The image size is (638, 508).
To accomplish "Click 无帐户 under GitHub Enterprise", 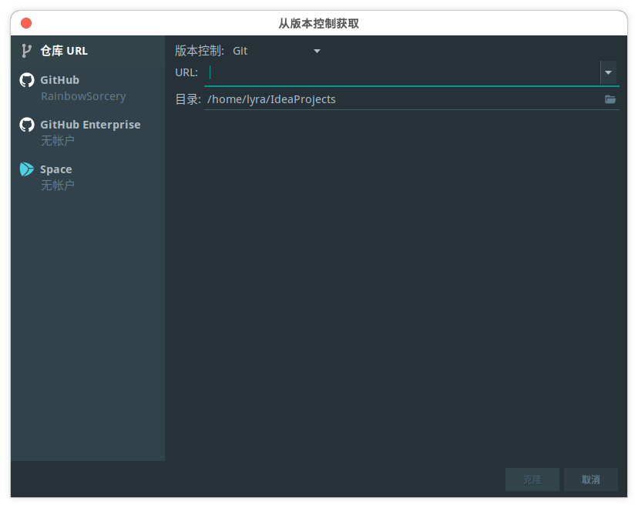I will pos(57,141).
